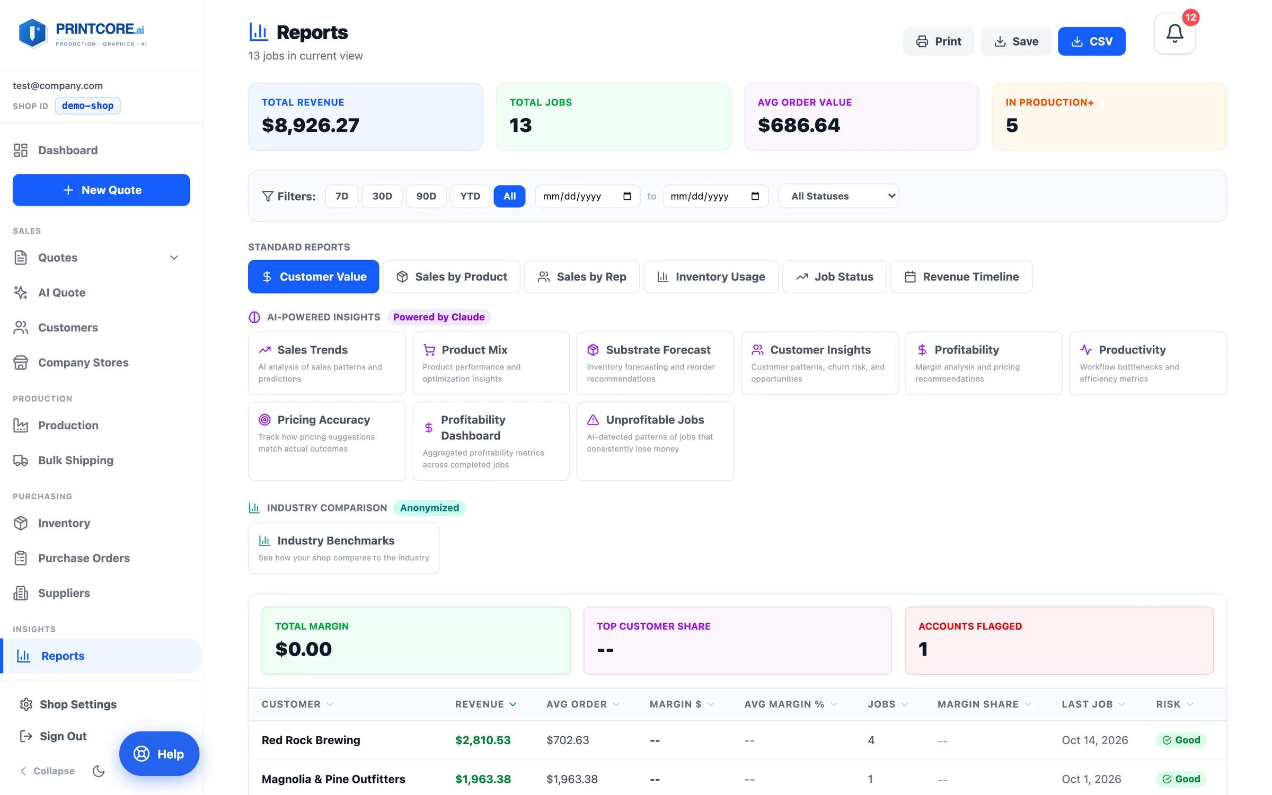Switch to Job Status report
Viewport: 1272px width, 795px height.
pos(834,277)
